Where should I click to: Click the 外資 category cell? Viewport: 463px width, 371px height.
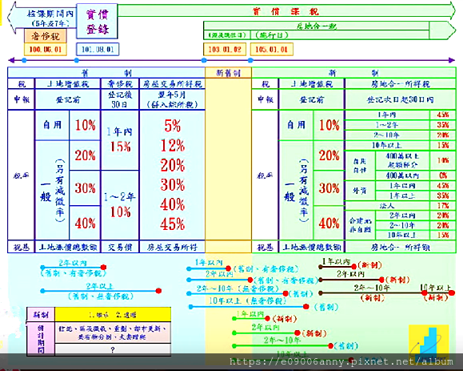pyautogui.click(x=360, y=191)
